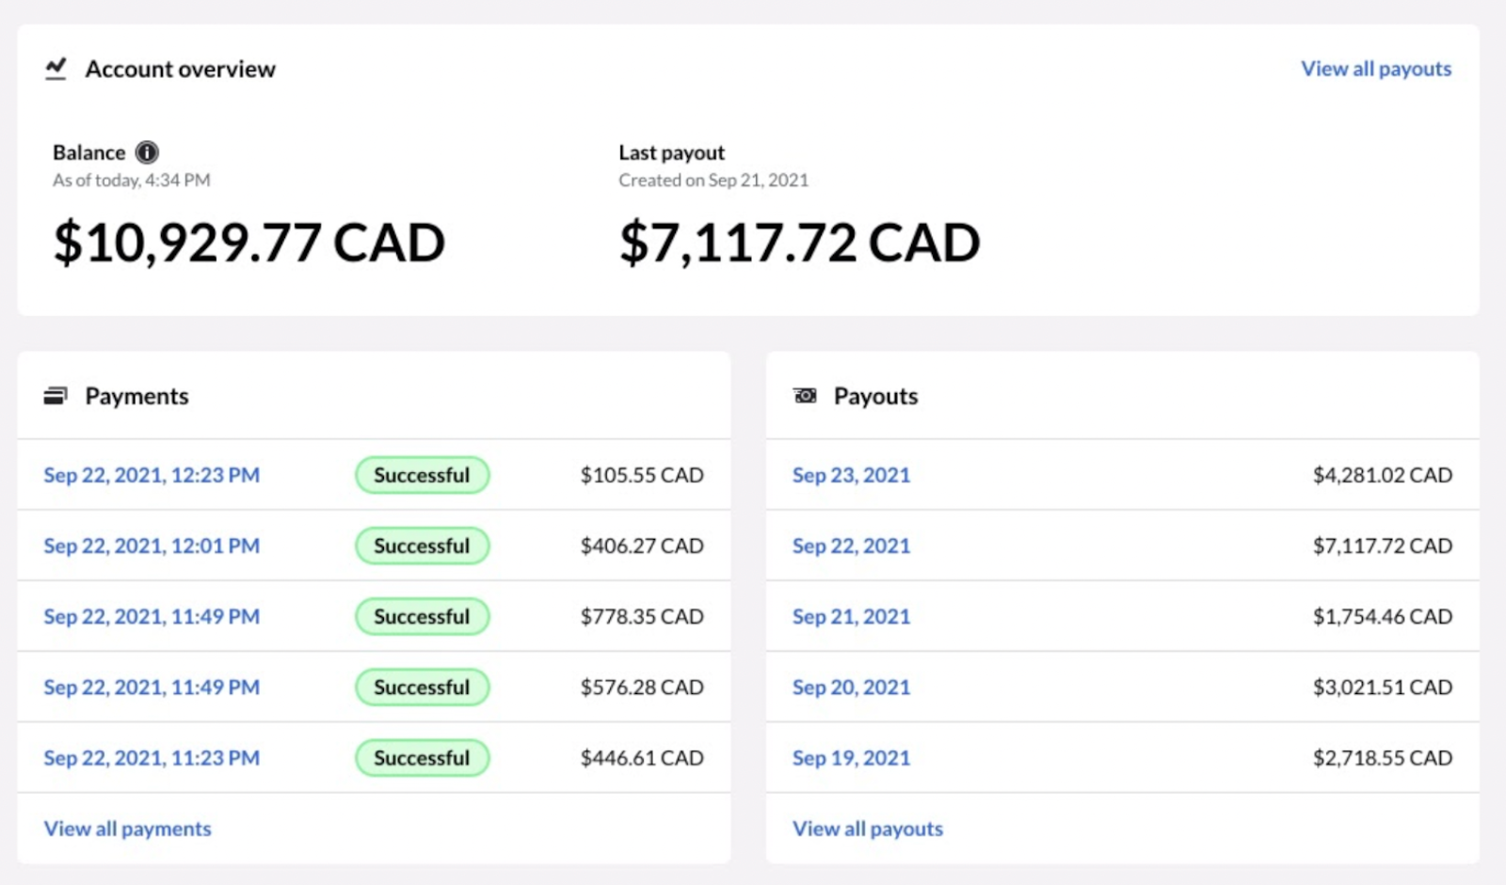Click the Successful badge on the $446.61 payment

click(422, 758)
